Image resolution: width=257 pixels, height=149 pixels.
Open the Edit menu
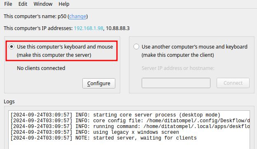(23, 4)
